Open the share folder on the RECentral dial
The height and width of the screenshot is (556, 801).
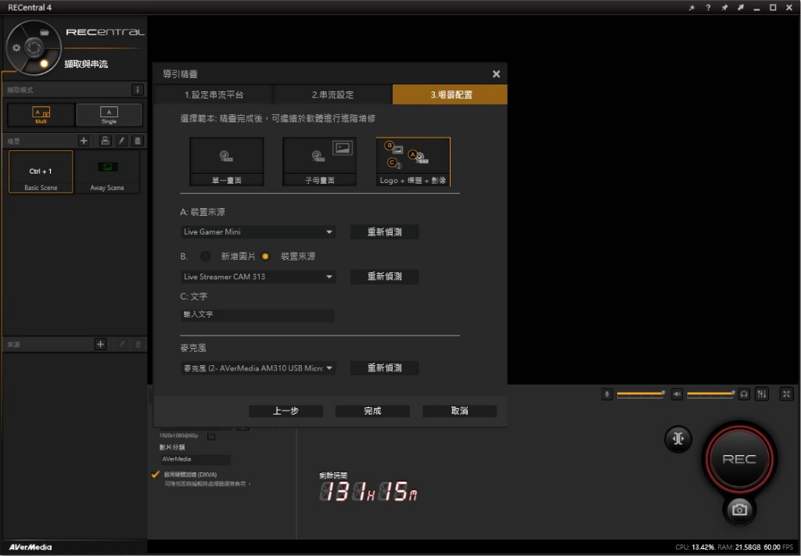tap(45, 32)
